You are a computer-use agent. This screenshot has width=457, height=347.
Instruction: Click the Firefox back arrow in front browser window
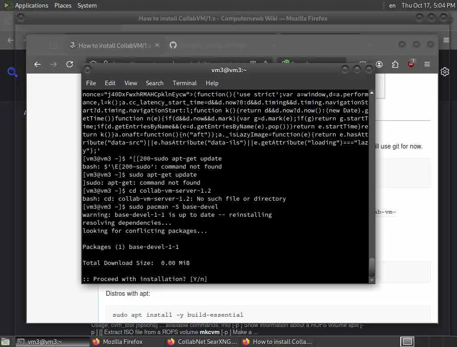coord(37,64)
